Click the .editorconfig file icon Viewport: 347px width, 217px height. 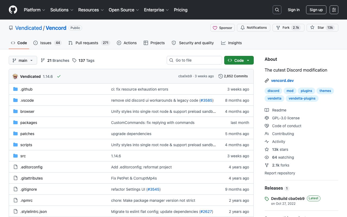coord(15,167)
